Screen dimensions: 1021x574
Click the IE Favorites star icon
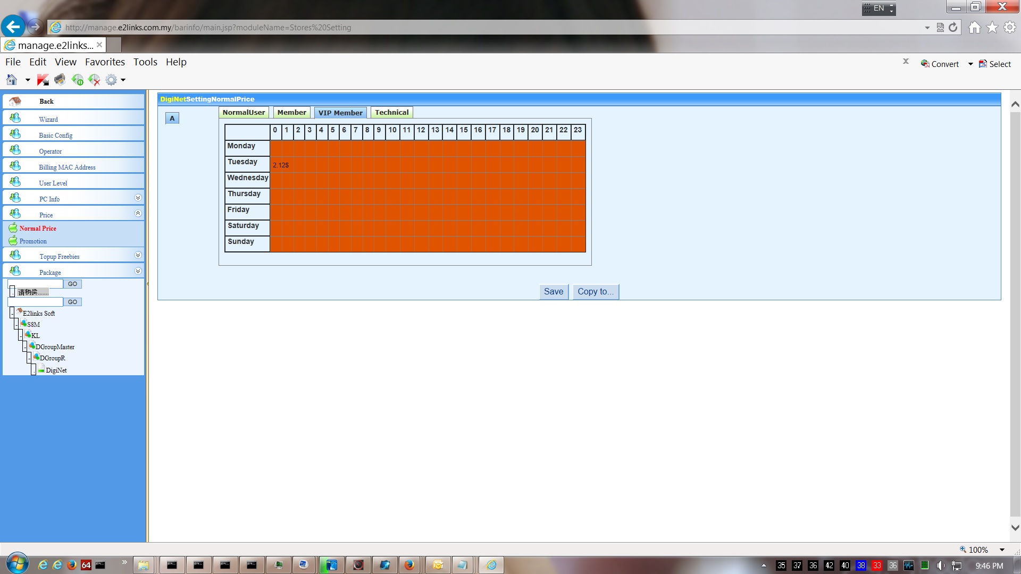992,28
